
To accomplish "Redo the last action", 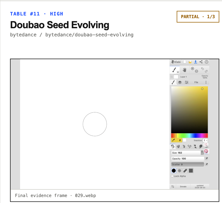I will pos(206,71).
